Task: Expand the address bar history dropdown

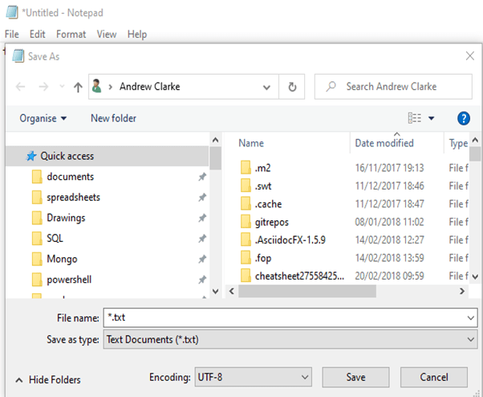Action: tap(266, 88)
